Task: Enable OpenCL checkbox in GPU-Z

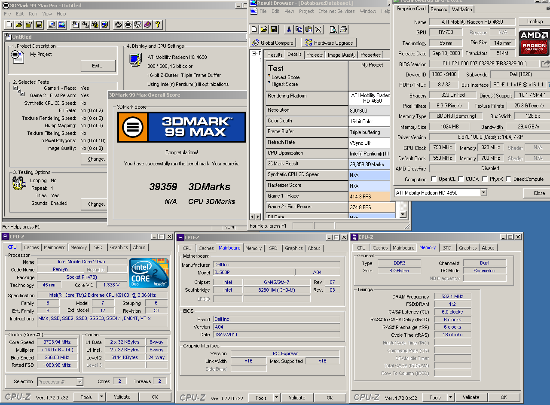Action: (434, 179)
